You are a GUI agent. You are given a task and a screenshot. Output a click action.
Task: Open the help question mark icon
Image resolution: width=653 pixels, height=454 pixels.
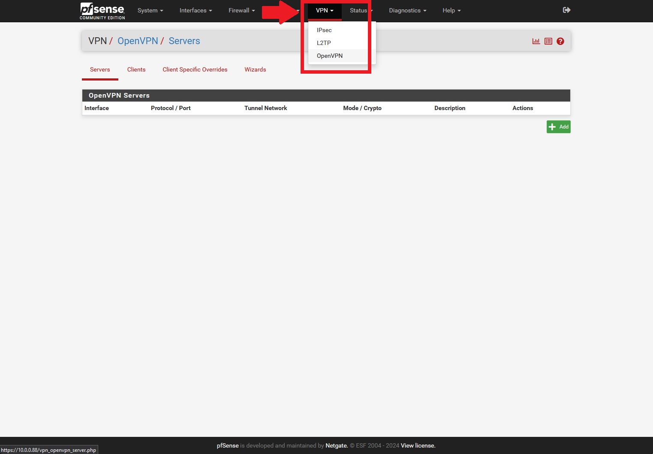coord(560,41)
